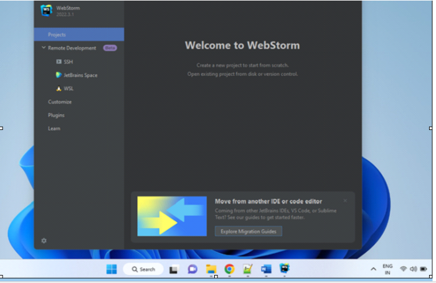The height and width of the screenshot is (283, 436).
Task: Click the battery status icon
Action: (423, 269)
